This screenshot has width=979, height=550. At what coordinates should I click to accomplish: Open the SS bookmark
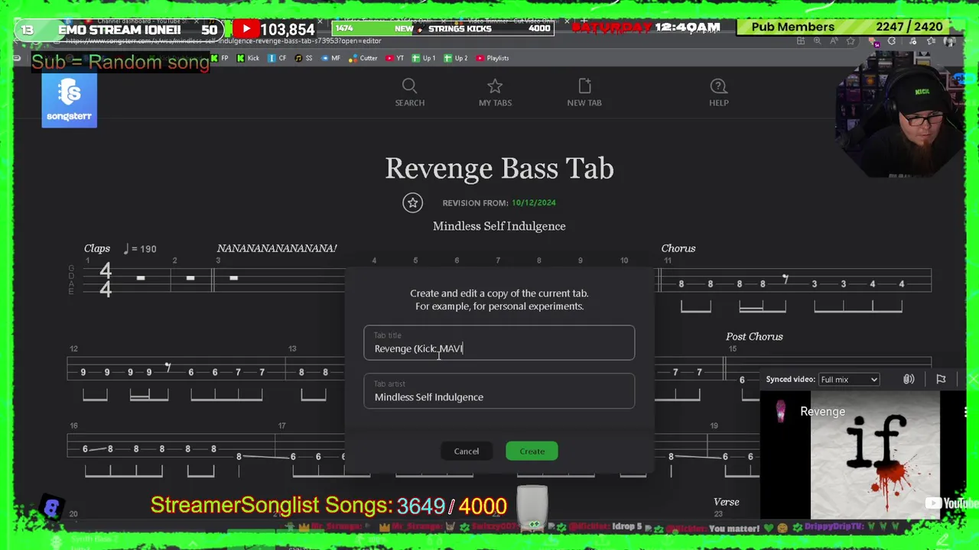[304, 58]
